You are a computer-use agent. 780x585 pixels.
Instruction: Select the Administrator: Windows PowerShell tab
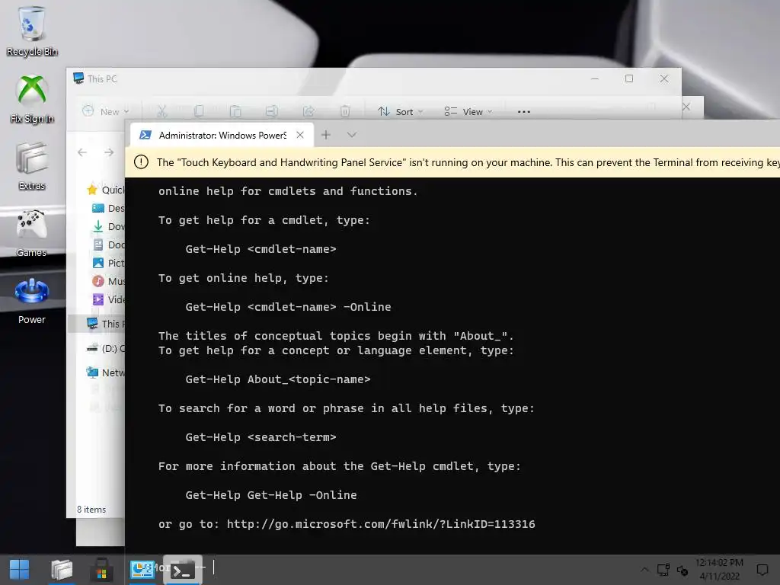(222, 135)
